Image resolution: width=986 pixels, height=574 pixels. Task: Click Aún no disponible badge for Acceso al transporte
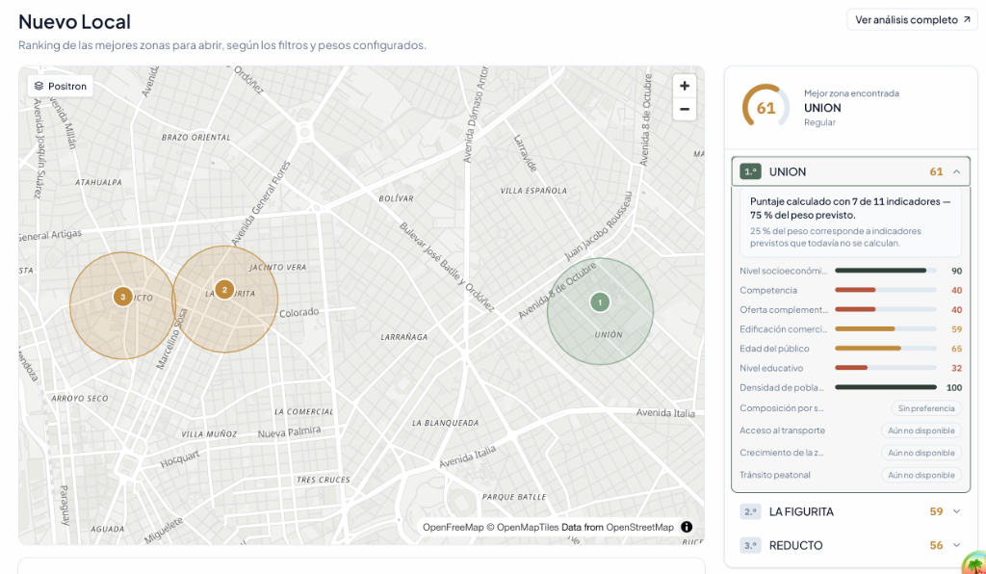(x=921, y=430)
